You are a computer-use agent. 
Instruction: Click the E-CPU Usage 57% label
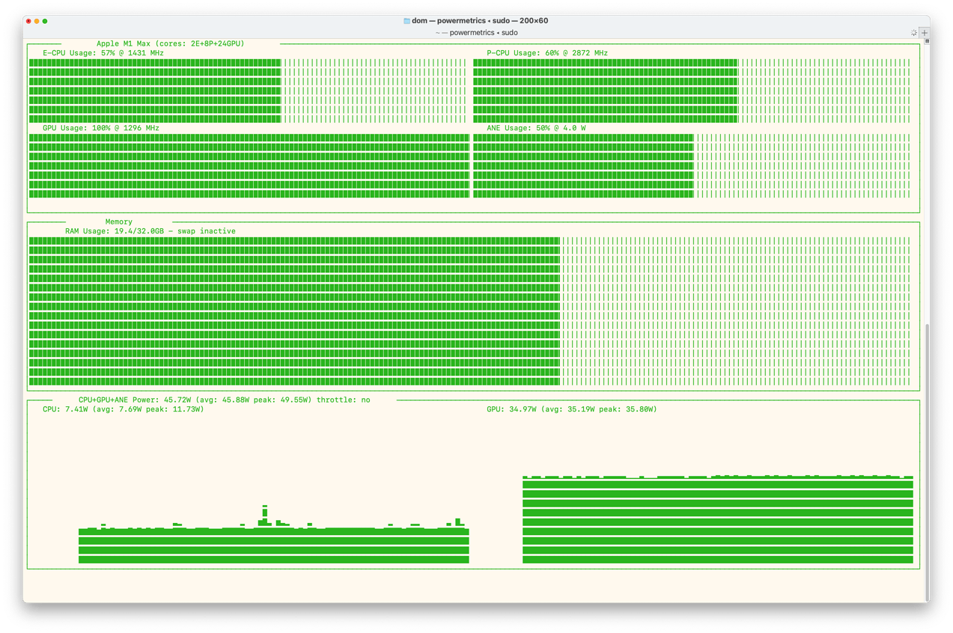[x=103, y=53]
